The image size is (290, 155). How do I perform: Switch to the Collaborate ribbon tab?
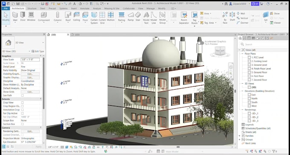(x=129, y=8)
